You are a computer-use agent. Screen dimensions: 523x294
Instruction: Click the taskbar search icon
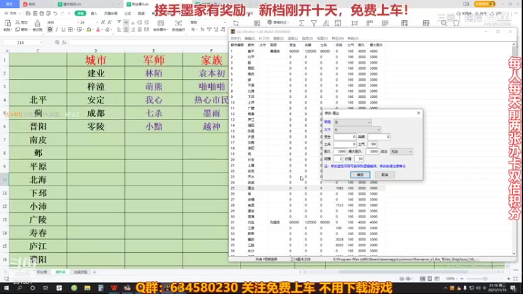click(20, 287)
